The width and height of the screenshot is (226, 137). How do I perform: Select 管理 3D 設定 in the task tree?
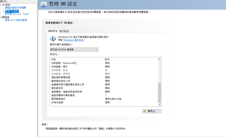click(x=12, y=11)
